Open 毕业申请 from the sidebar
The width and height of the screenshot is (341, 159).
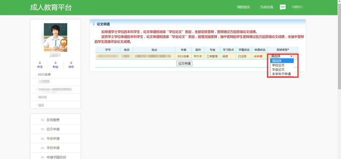coord(53,139)
